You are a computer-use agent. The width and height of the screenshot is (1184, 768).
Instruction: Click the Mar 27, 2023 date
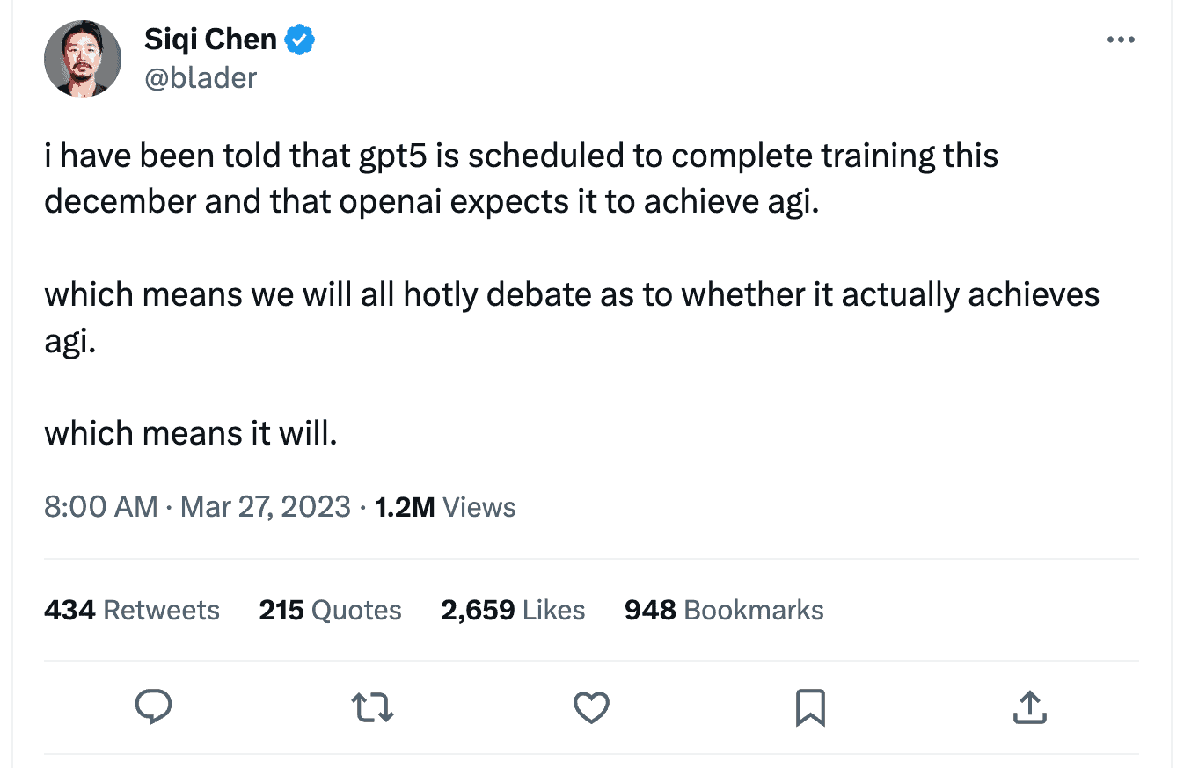(x=266, y=507)
